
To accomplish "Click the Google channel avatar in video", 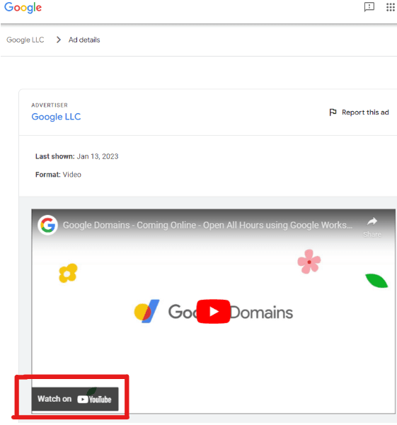I will tap(47, 225).
